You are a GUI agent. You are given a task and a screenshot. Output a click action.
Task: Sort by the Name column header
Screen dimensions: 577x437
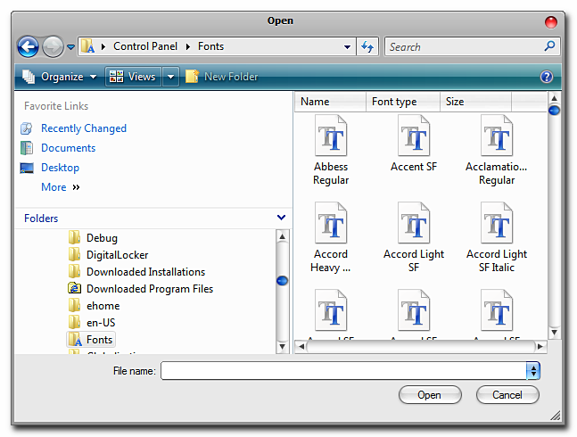pos(330,102)
